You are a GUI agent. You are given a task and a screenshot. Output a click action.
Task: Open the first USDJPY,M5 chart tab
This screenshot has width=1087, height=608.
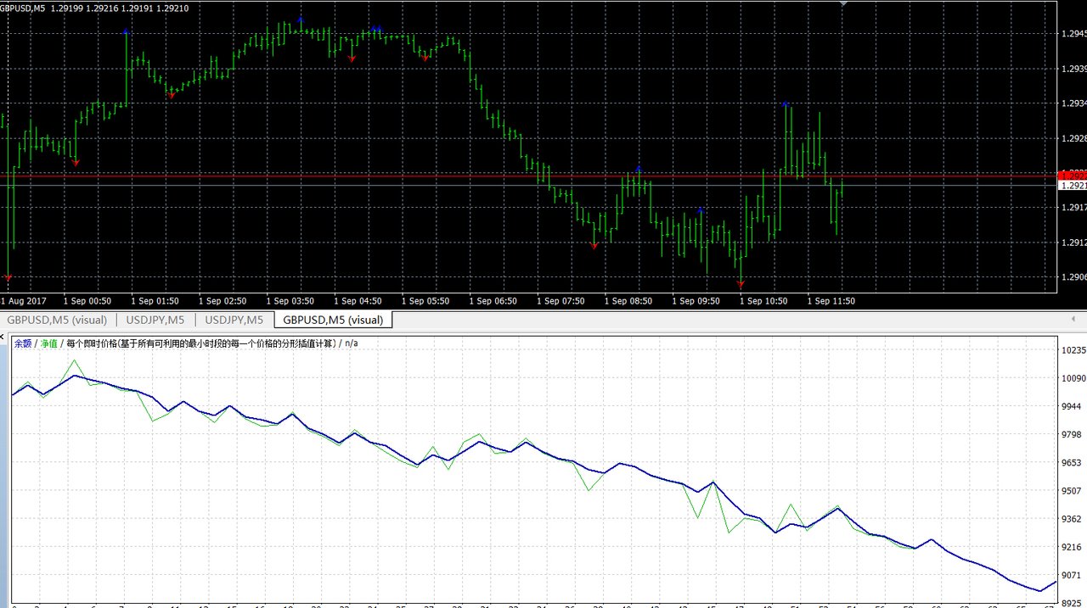pyautogui.click(x=155, y=320)
